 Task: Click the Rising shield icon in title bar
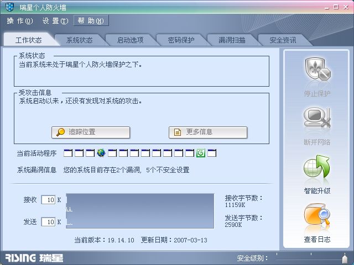point(9,7)
